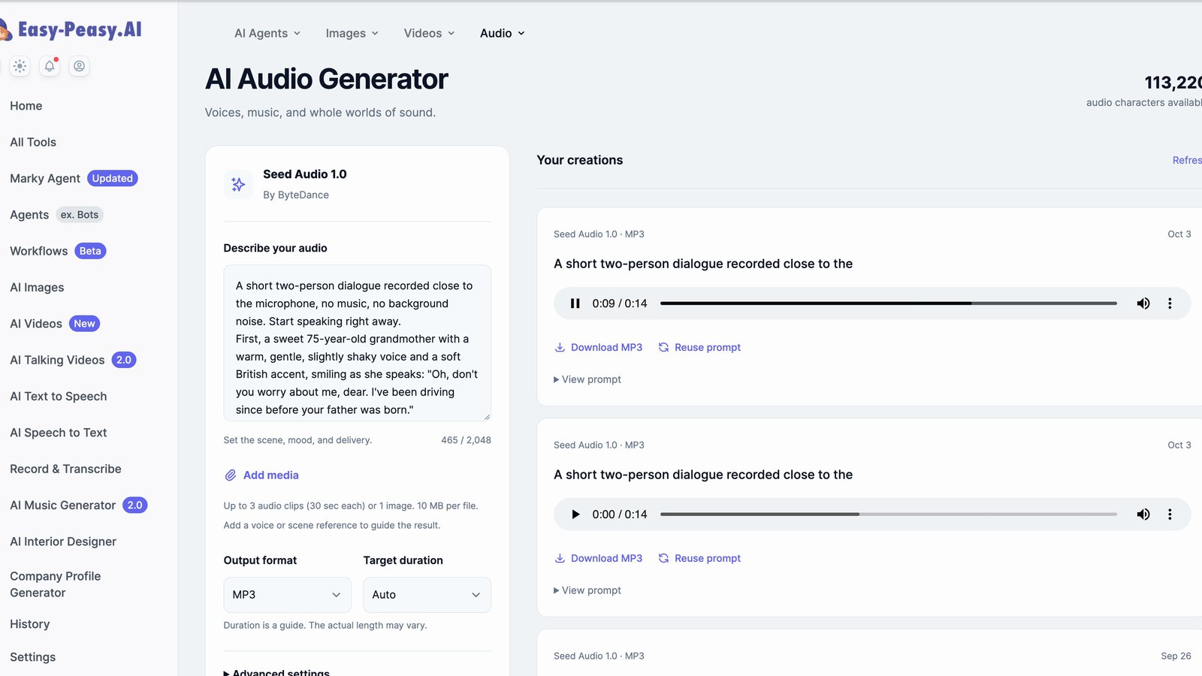Open AI Music Generator in the sidebar
The height and width of the screenshot is (676, 1202).
pyautogui.click(x=78, y=505)
